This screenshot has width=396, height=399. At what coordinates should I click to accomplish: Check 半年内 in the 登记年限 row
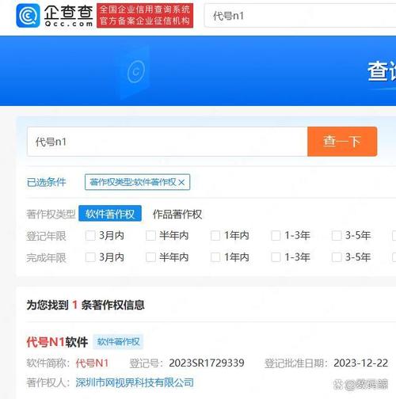coord(150,235)
